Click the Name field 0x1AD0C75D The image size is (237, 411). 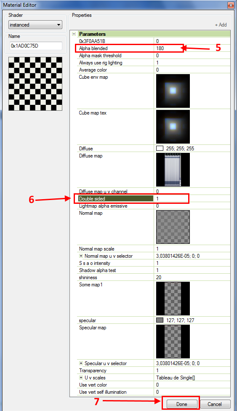click(x=35, y=46)
